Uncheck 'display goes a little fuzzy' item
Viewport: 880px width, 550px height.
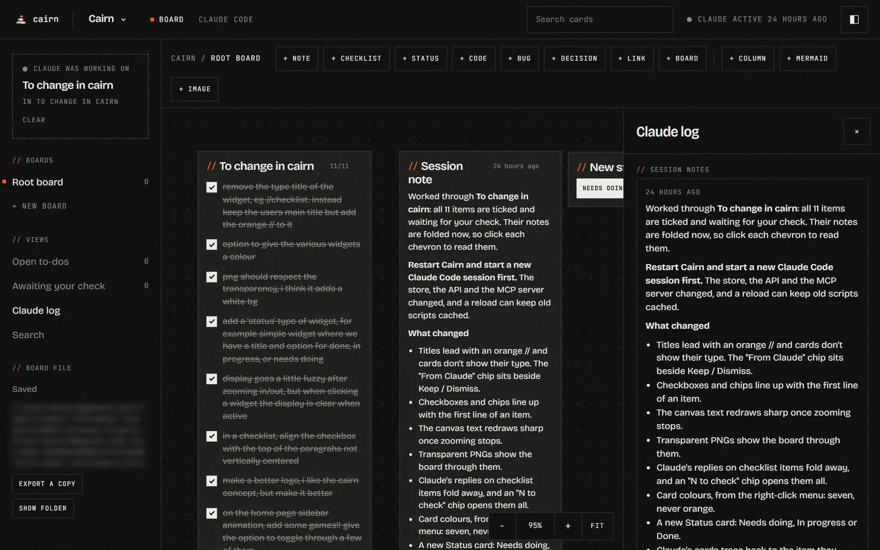[211, 379]
